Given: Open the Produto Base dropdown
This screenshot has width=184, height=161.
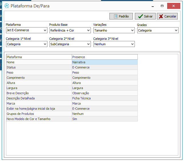Looking at the screenshot, I should coord(70,30).
